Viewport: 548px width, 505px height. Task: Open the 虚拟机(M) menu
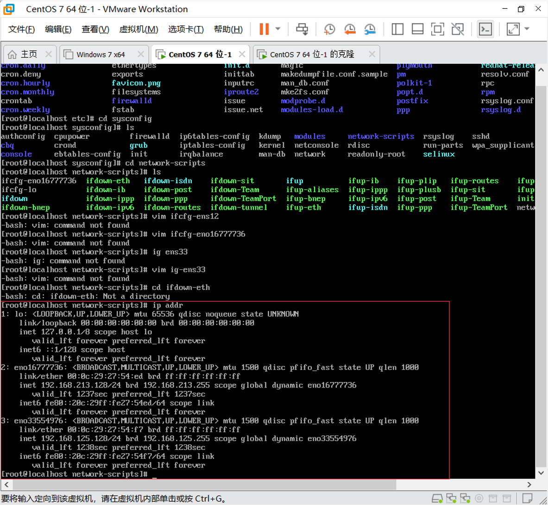[139, 29]
